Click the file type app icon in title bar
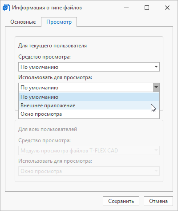This screenshot has height=211, width=178. [x=6, y=8]
